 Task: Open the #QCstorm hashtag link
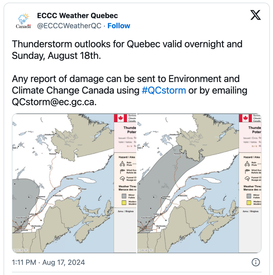click(x=164, y=90)
